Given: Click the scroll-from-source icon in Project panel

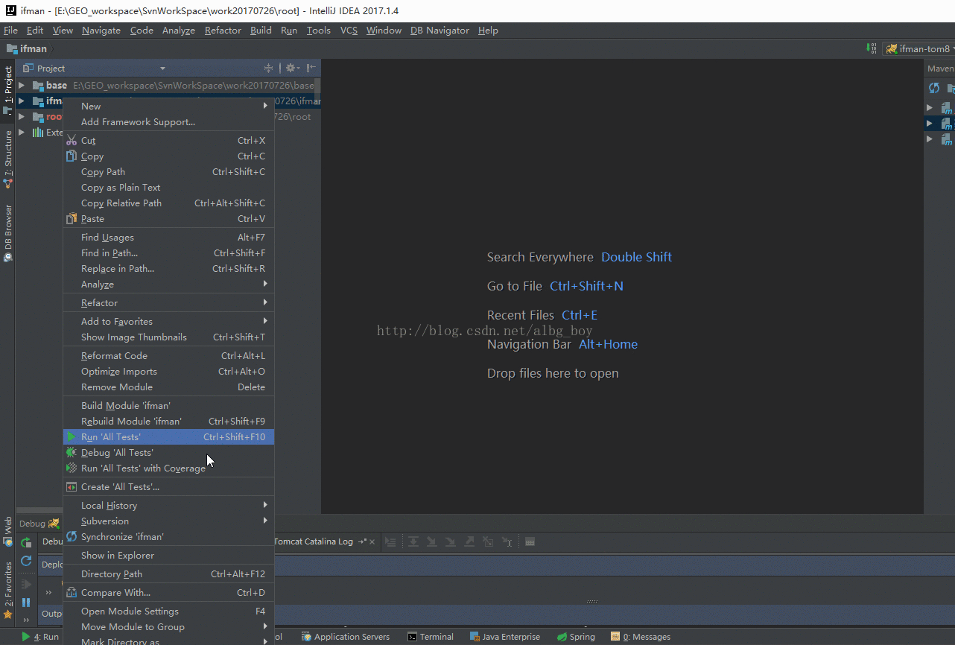Looking at the screenshot, I should [269, 68].
